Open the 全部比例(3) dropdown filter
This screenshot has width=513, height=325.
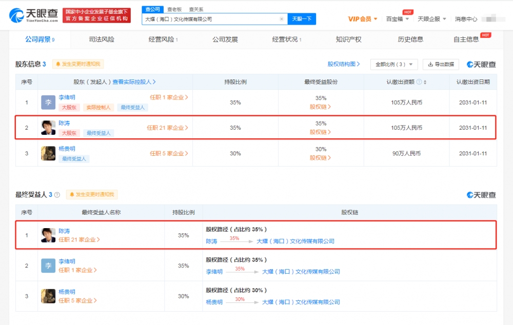tap(394, 65)
